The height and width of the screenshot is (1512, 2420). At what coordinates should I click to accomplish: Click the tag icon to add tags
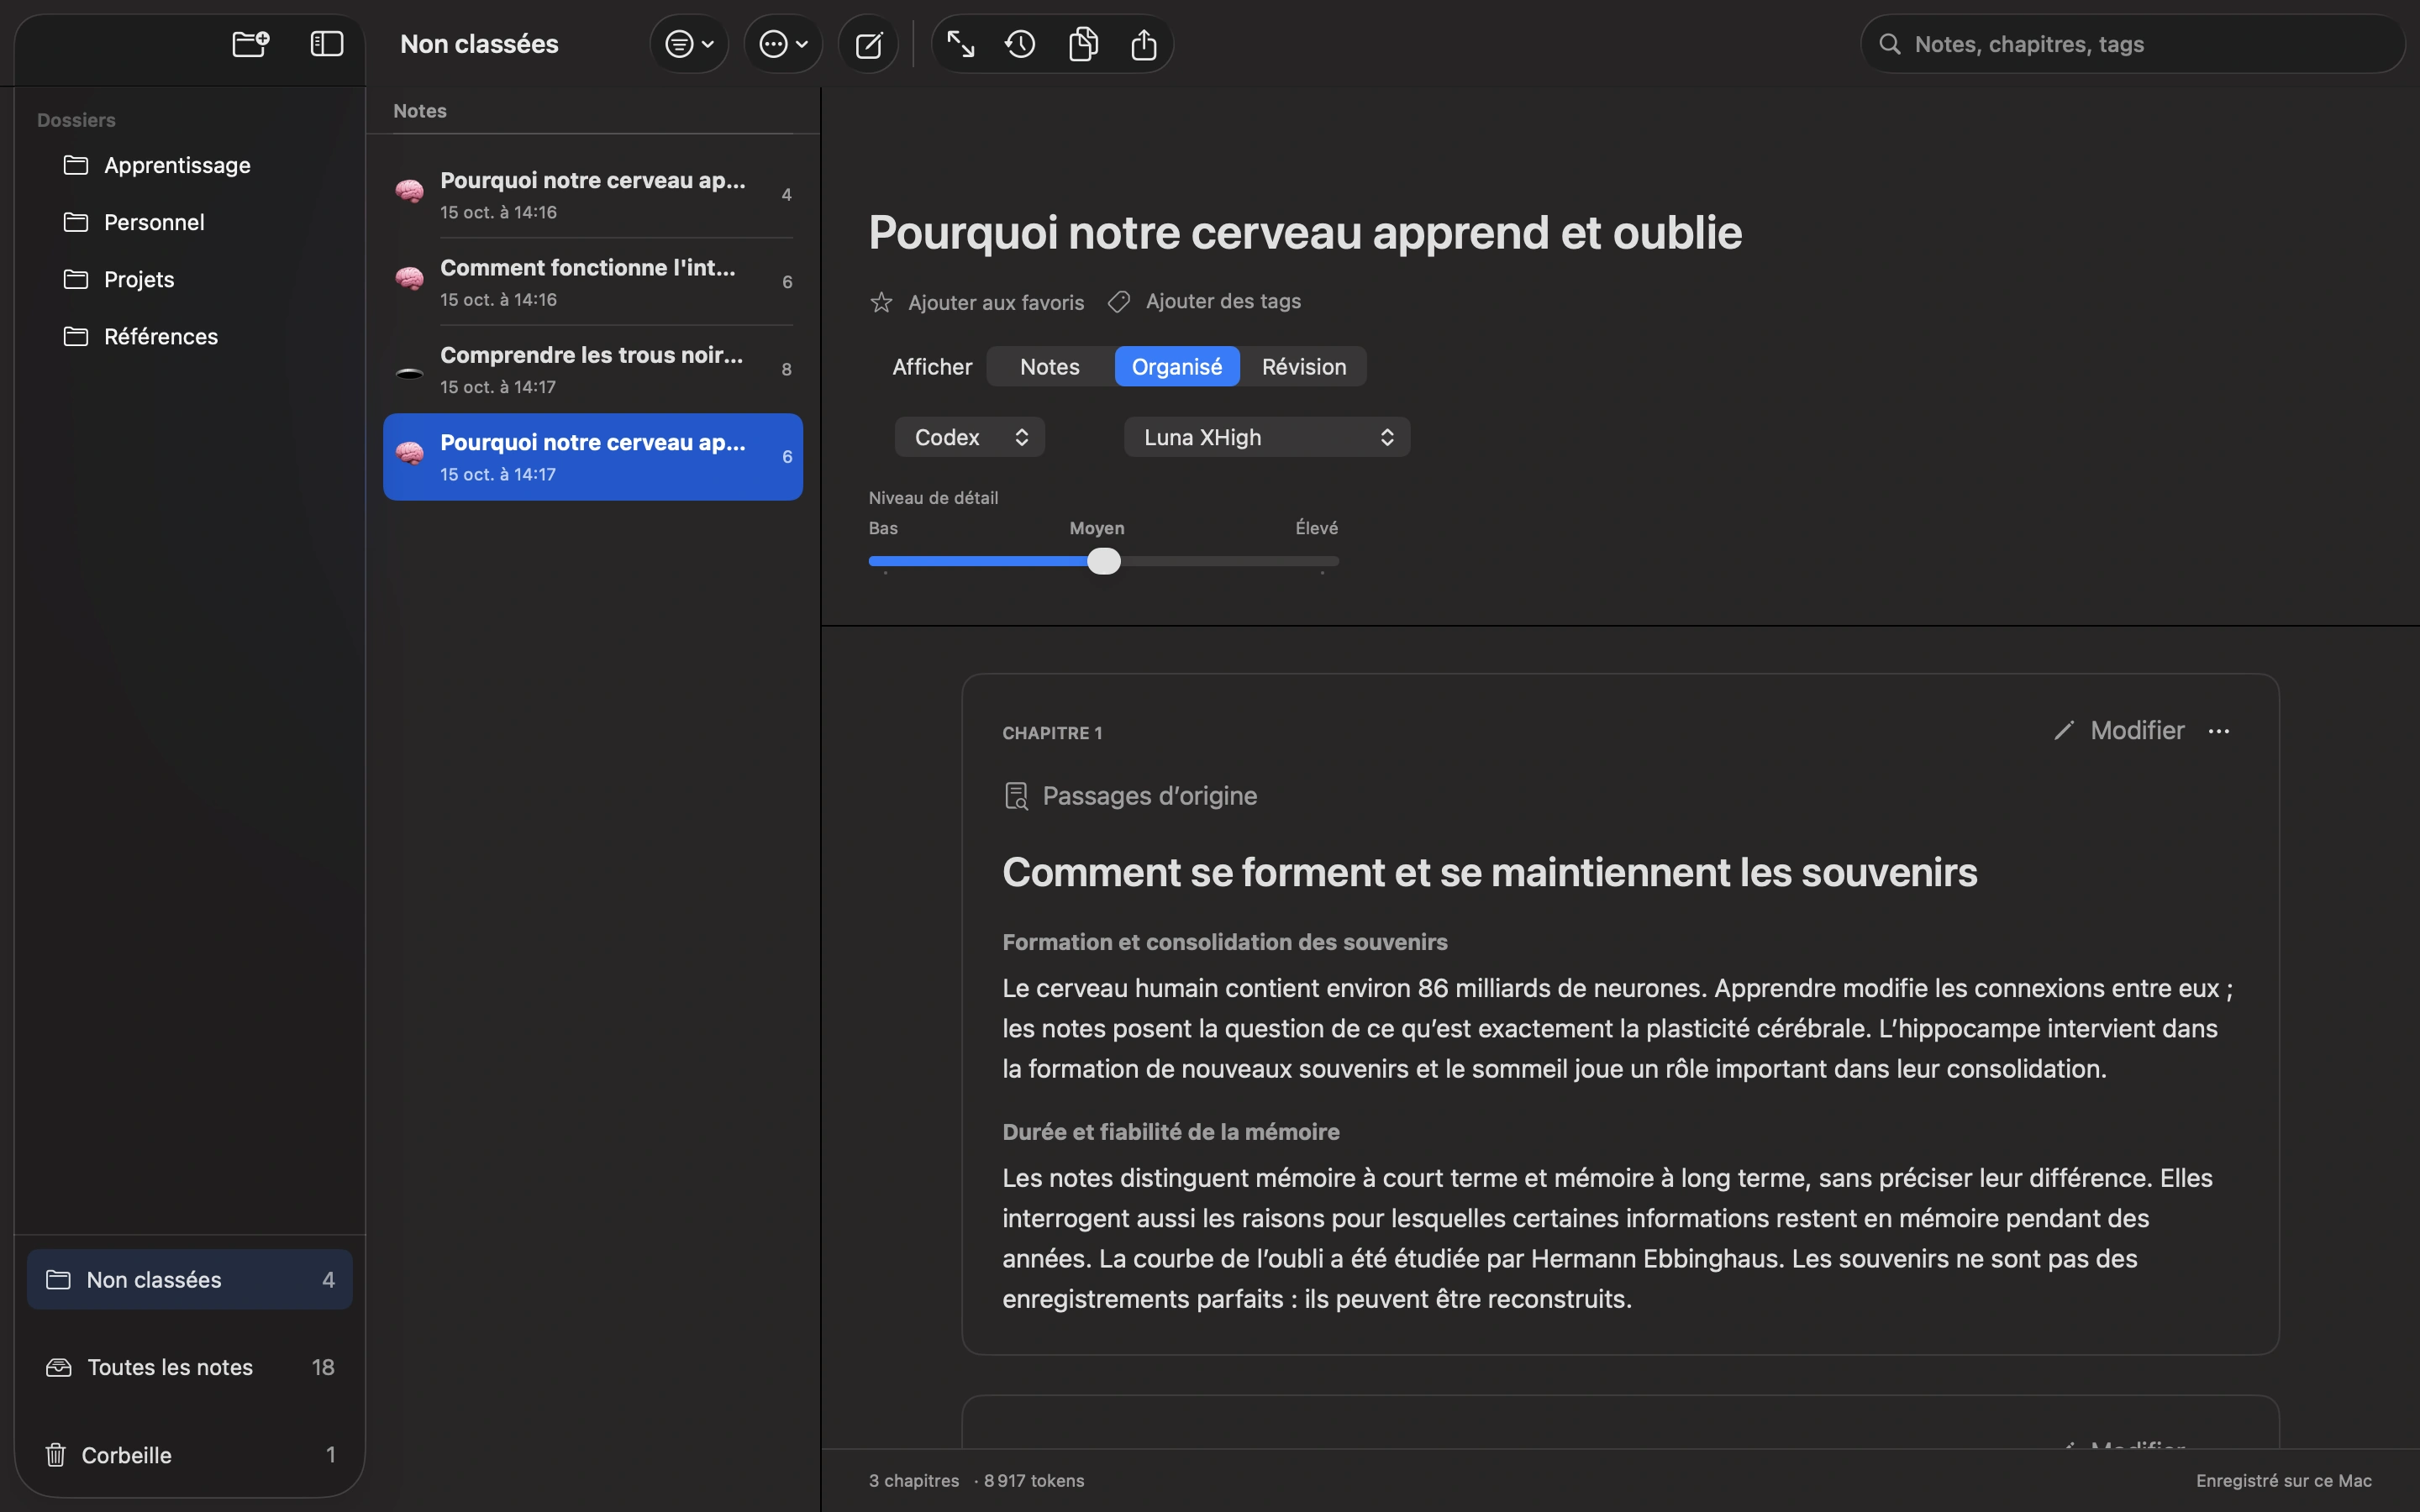pyautogui.click(x=1119, y=302)
